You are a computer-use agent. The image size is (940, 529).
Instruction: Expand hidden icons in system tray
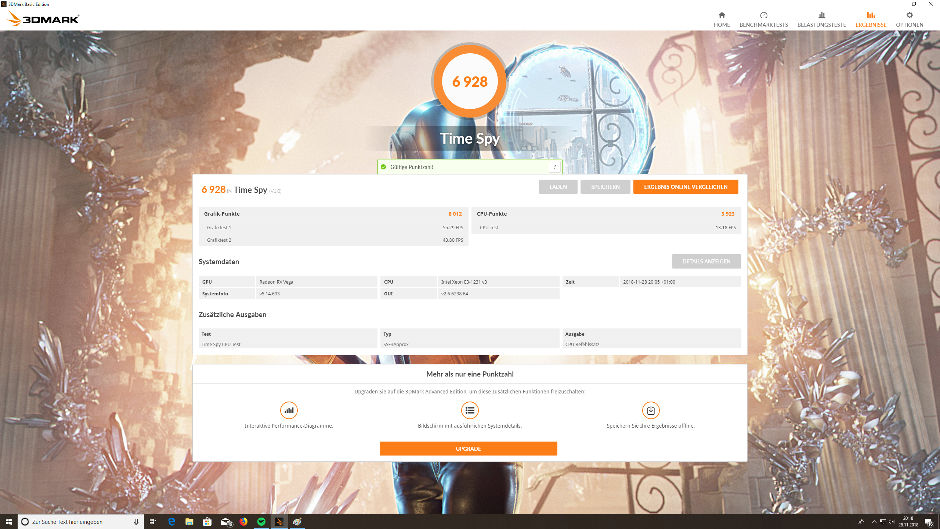point(874,522)
